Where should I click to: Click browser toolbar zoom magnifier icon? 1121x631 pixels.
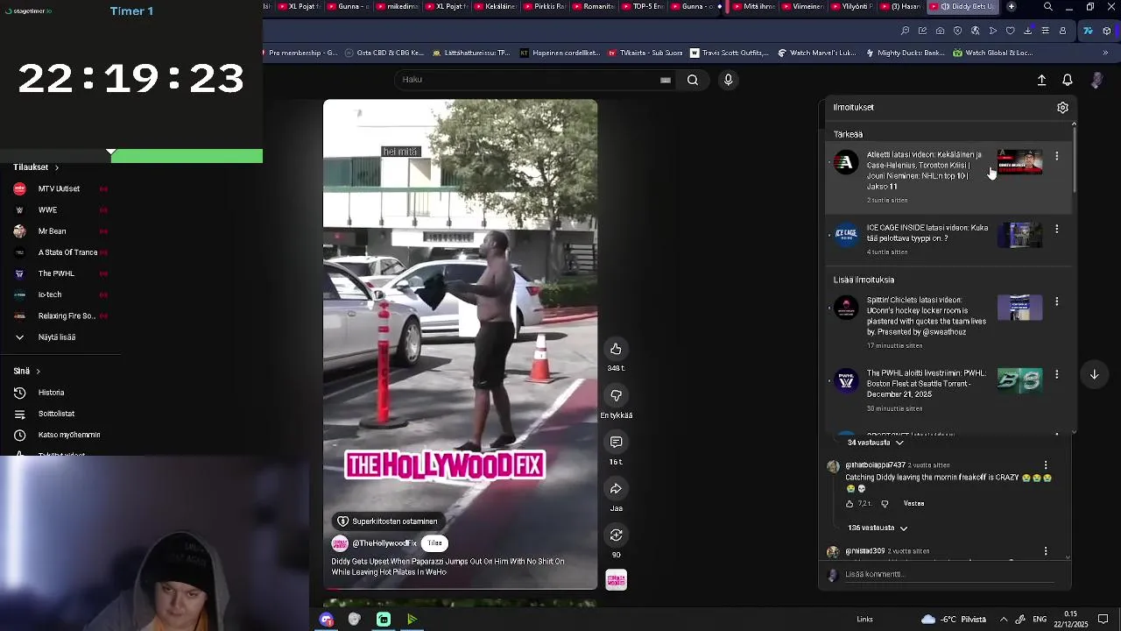(905, 31)
